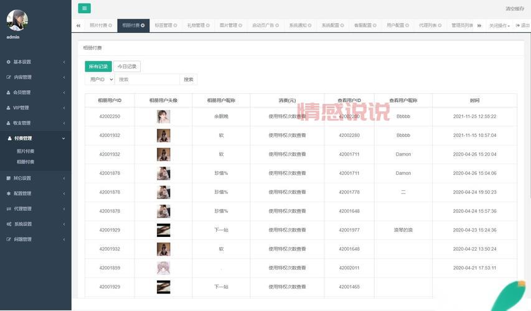Screen dimensions: 531x311
Task: Click the 时间 column header
Action: pos(475,101)
